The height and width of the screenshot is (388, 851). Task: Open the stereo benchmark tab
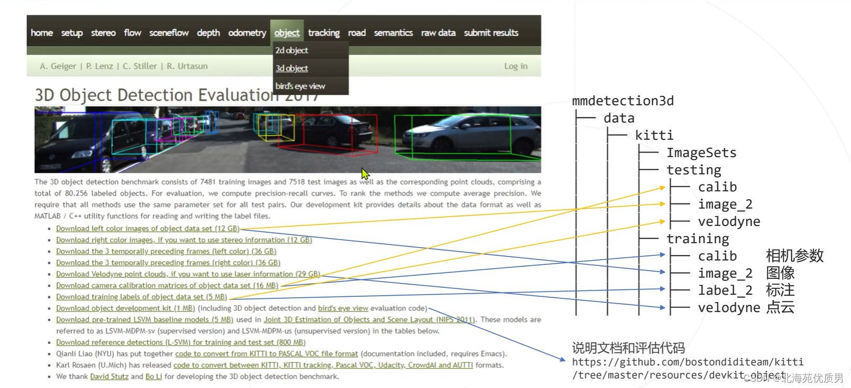(103, 33)
